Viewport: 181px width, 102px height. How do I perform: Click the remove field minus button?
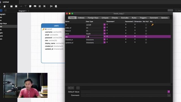(72, 88)
